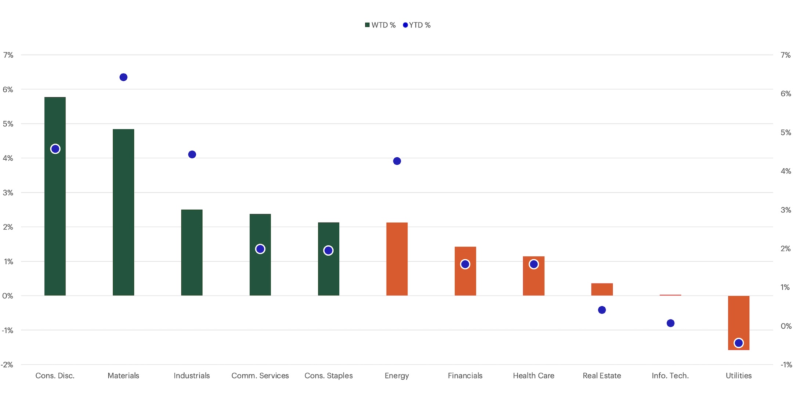This screenshot has height=406, width=793.
Task: Select the YTD dot near Energy bar
Action: (x=396, y=161)
